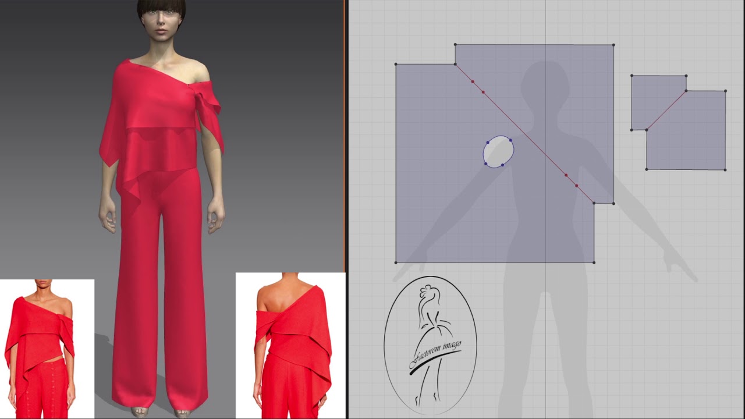Click the oval neck hole in pattern
The width and height of the screenshot is (745, 419).
click(499, 152)
